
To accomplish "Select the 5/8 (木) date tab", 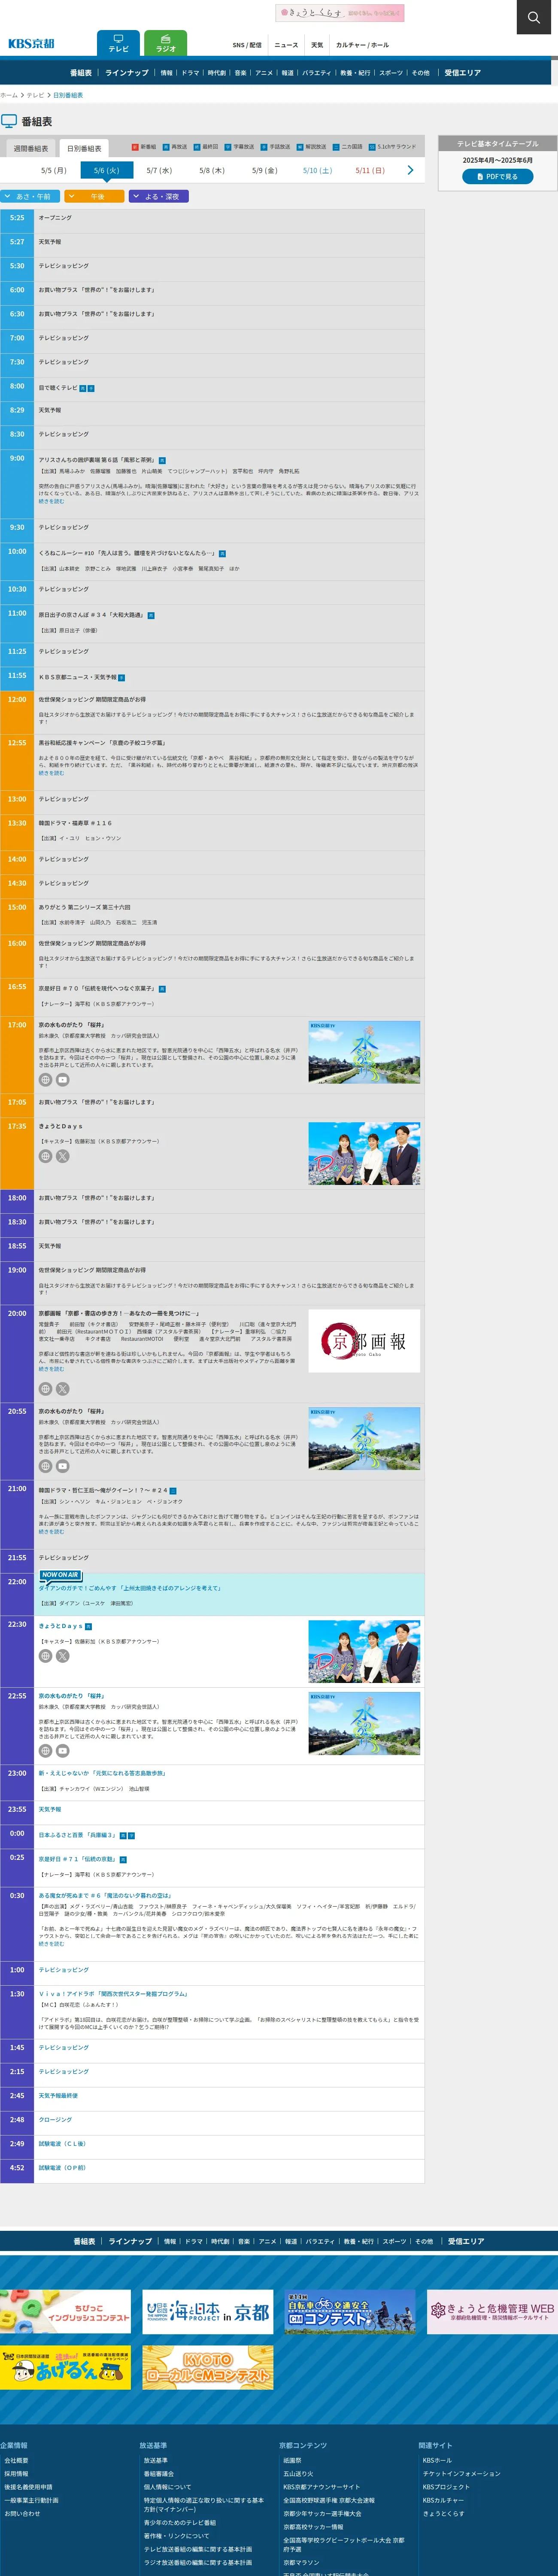I will 212,171.
